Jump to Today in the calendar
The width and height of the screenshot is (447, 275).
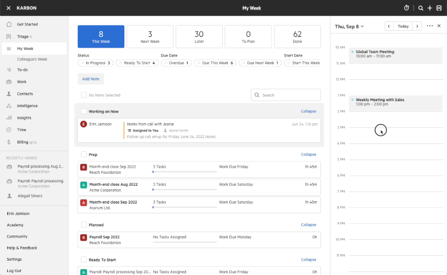pyautogui.click(x=403, y=26)
